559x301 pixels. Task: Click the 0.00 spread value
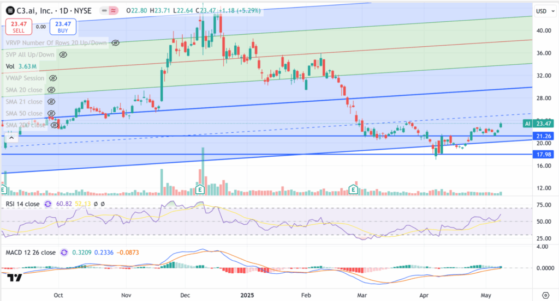[41, 27]
